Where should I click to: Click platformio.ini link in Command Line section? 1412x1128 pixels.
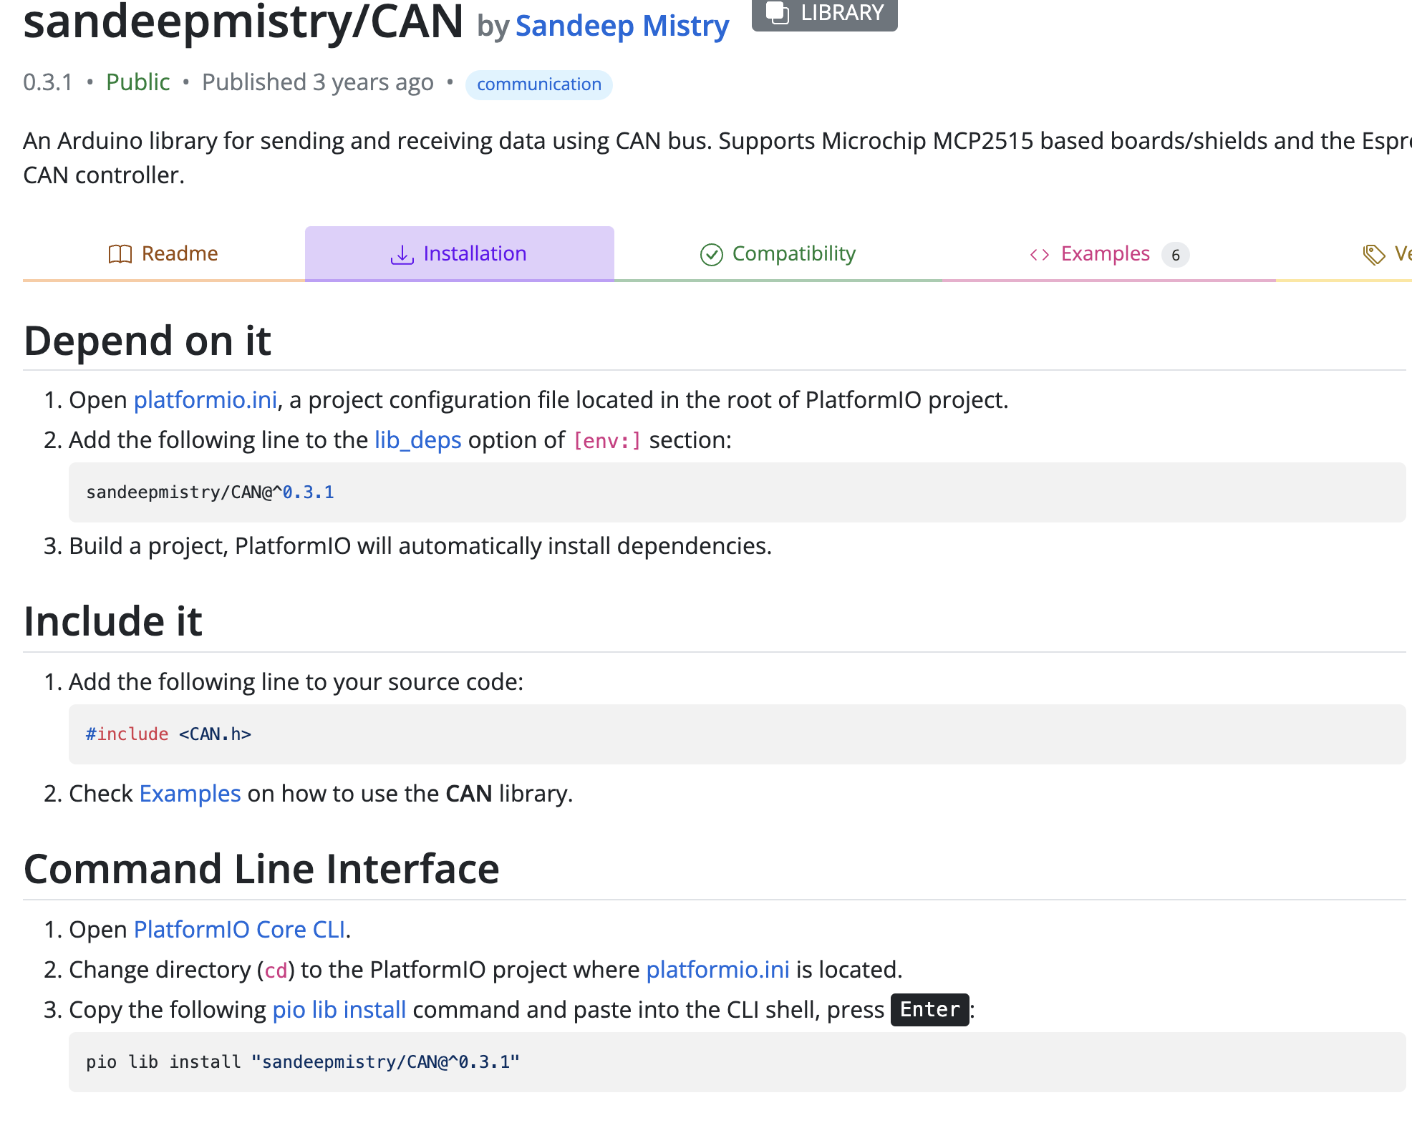coord(717,970)
